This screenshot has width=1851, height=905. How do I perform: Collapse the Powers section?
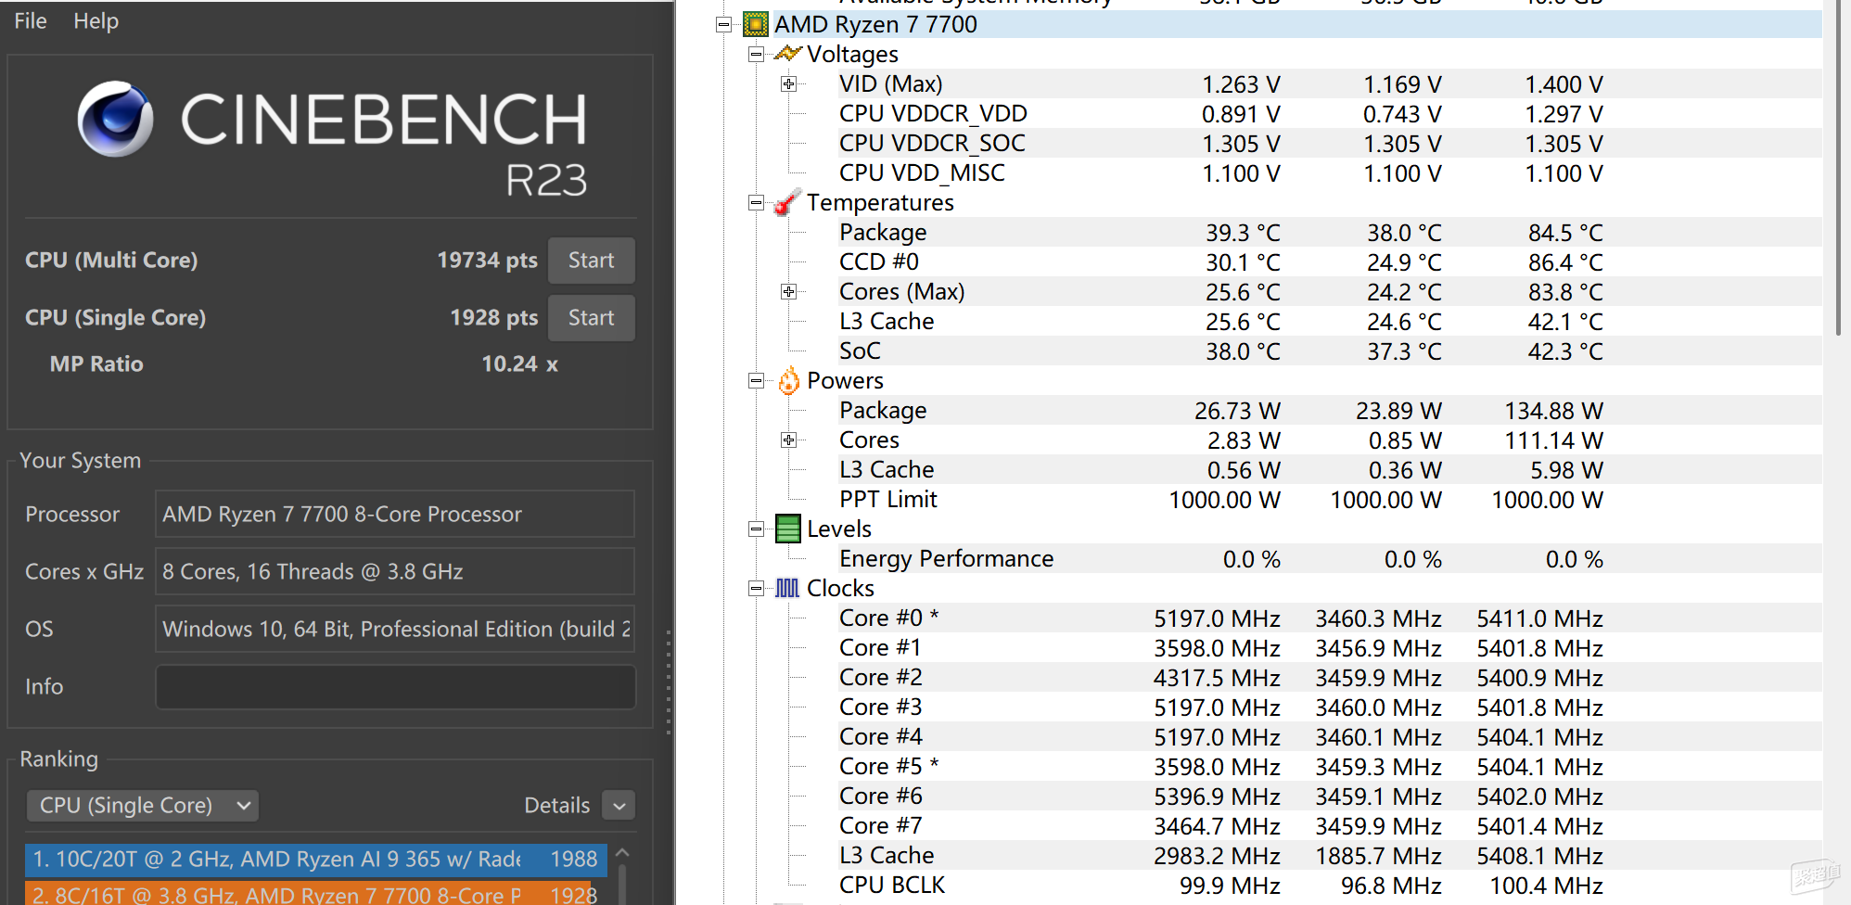point(756,381)
